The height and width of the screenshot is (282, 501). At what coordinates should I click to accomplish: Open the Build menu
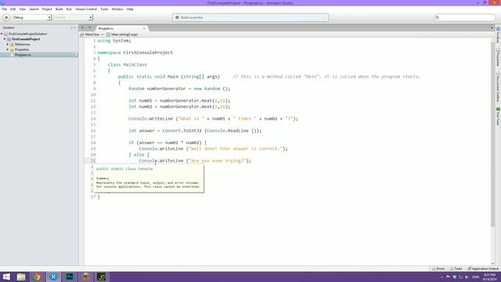pos(59,9)
